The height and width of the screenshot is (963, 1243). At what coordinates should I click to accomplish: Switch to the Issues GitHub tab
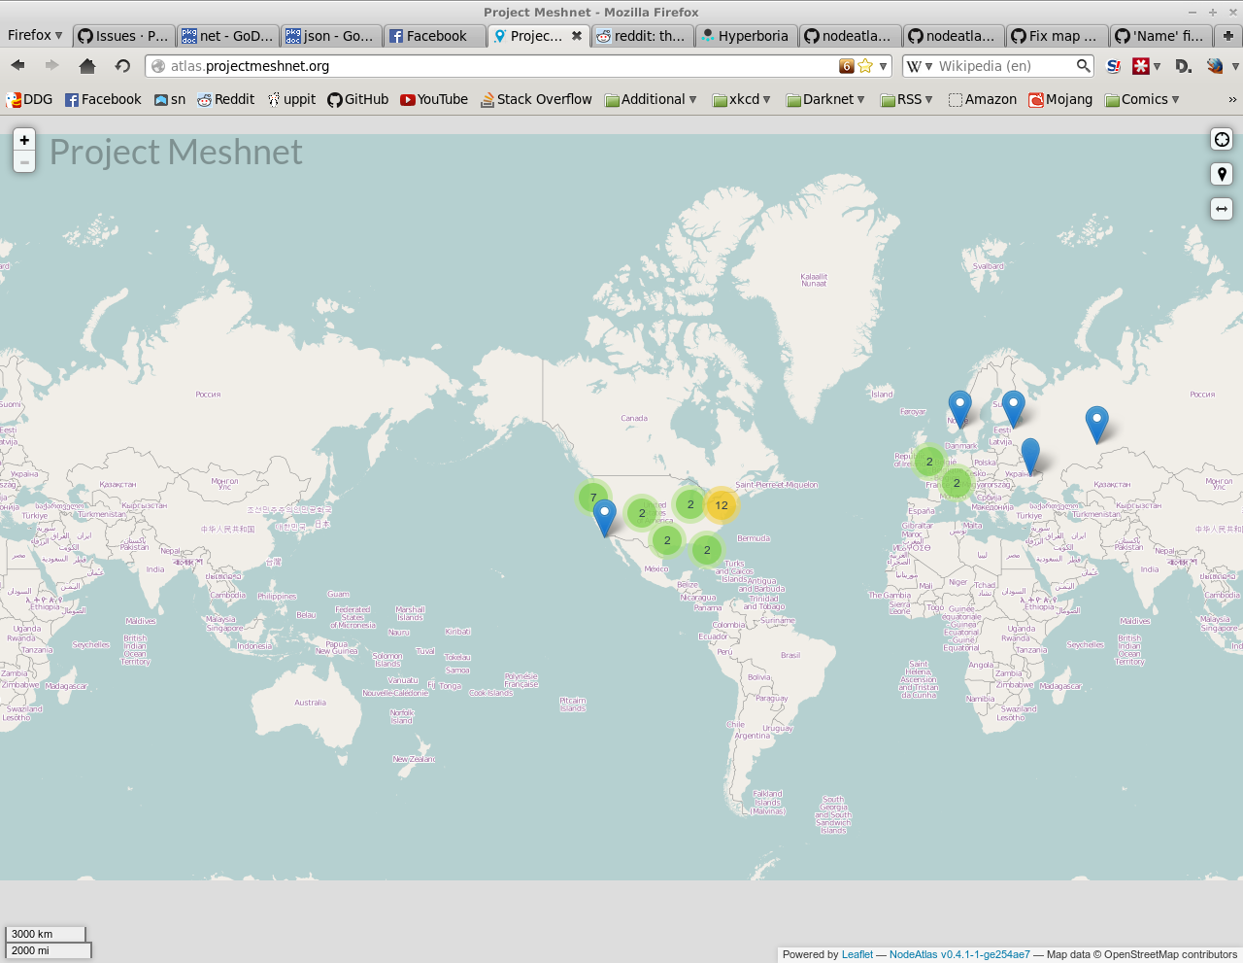[124, 36]
